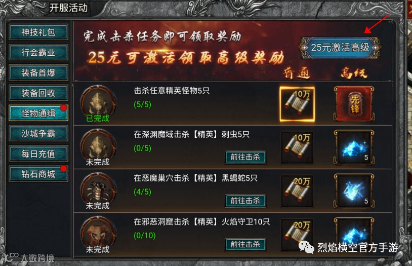The image size is (412, 266).
Task: Click 前往击杀 for the 火焰守卫 task
Action: point(245,244)
